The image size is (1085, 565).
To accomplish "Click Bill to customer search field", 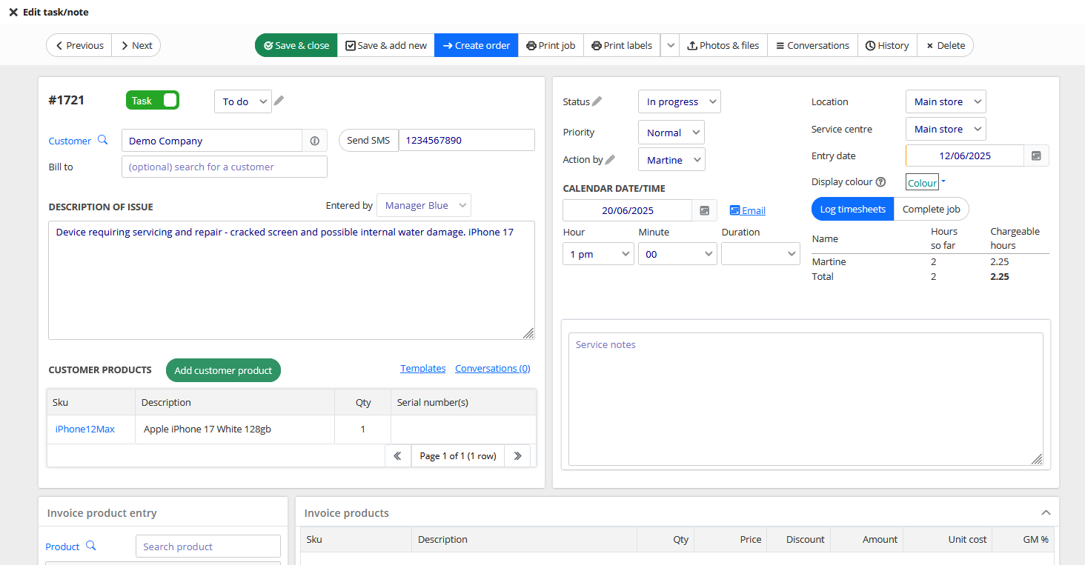I will [x=225, y=167].
